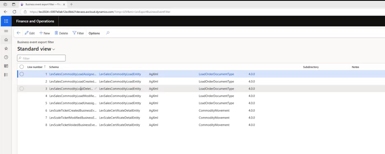Open the Schema column header menu
This screenshot has height=154, width=385.
coord(54,67)
